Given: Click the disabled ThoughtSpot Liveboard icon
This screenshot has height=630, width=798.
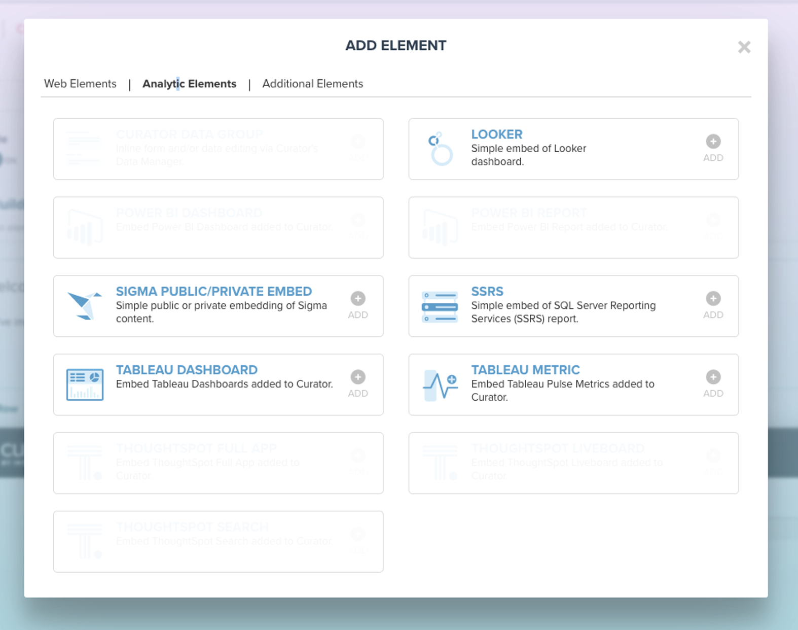Looking at the screenshot, I should 440,463.
